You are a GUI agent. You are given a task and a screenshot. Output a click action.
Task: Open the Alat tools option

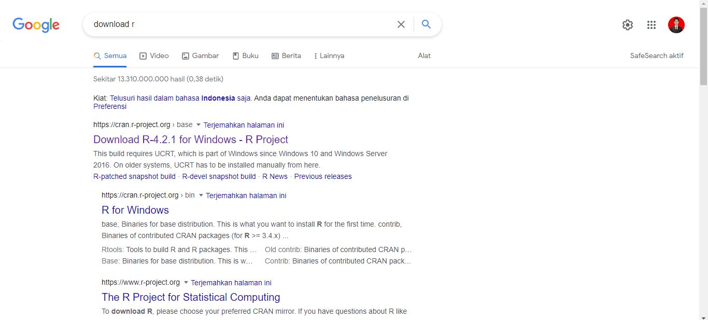(x=424, y=56)
